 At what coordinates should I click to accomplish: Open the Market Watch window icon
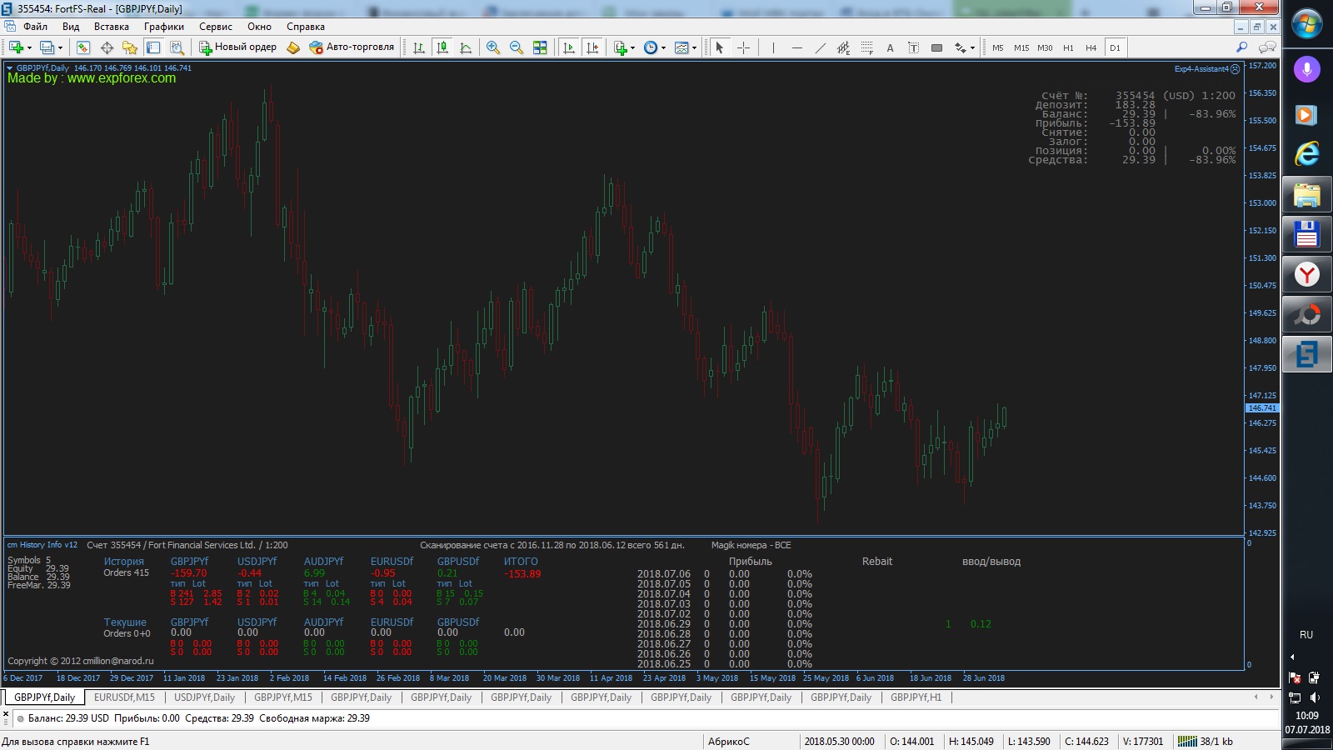coord(83,47)
